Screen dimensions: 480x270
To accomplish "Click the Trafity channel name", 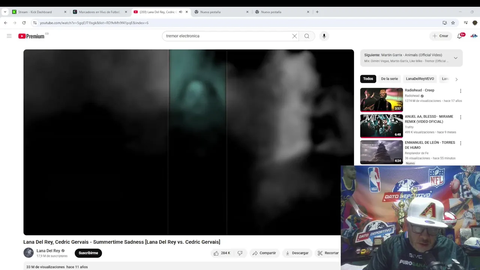I will [409, 127].
